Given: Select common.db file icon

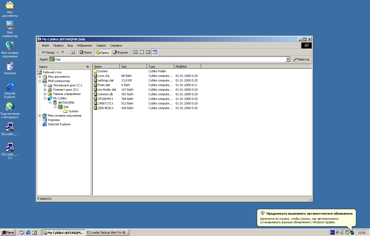Looking at the screenshot, I should (95, 94).
